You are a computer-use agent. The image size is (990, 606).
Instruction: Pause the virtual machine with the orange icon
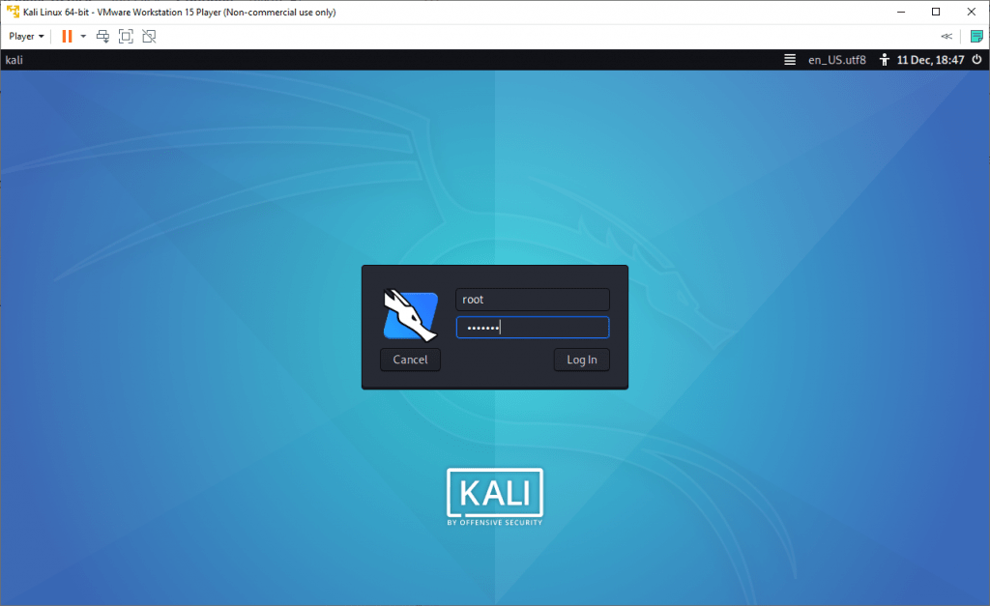pyautogui.click(x=67, y=36)
